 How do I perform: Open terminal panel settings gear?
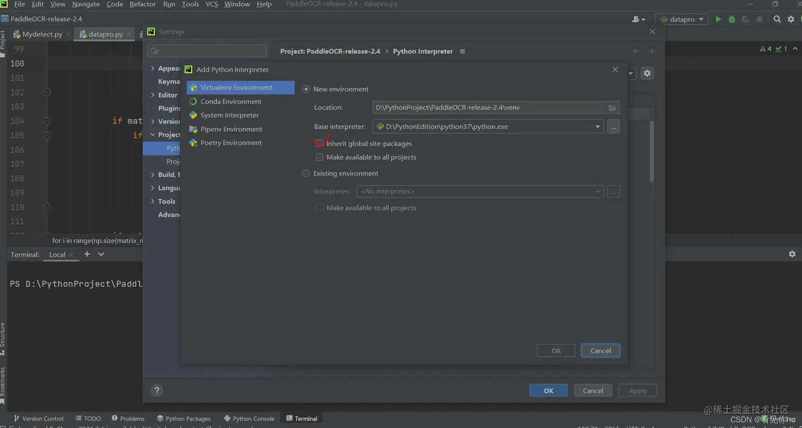click(792, 254)
